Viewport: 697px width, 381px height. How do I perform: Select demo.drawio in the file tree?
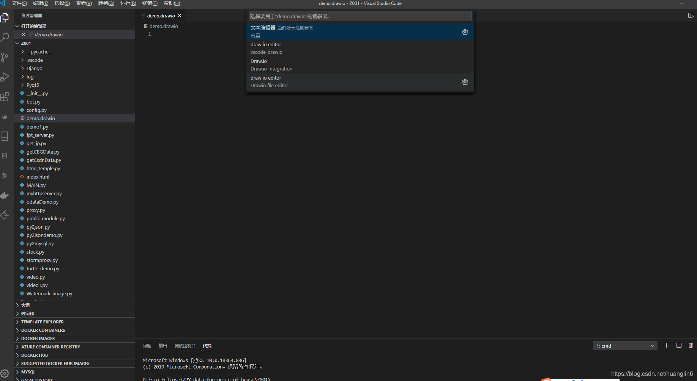point(74,118)
